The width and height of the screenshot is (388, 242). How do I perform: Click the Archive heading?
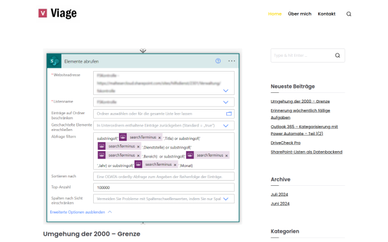click(x=281, y=179)
